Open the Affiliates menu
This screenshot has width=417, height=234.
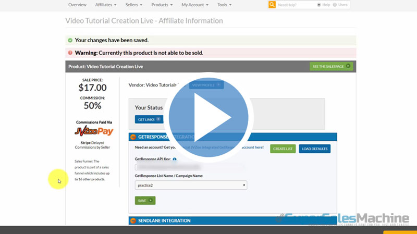[106, 5]
